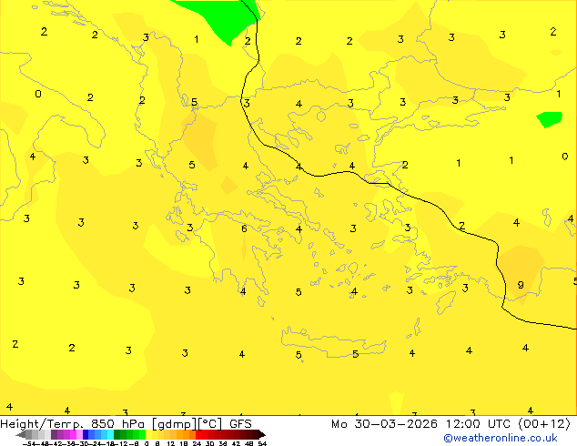Click the date '30-03-2026'

[x=396, y=424]
